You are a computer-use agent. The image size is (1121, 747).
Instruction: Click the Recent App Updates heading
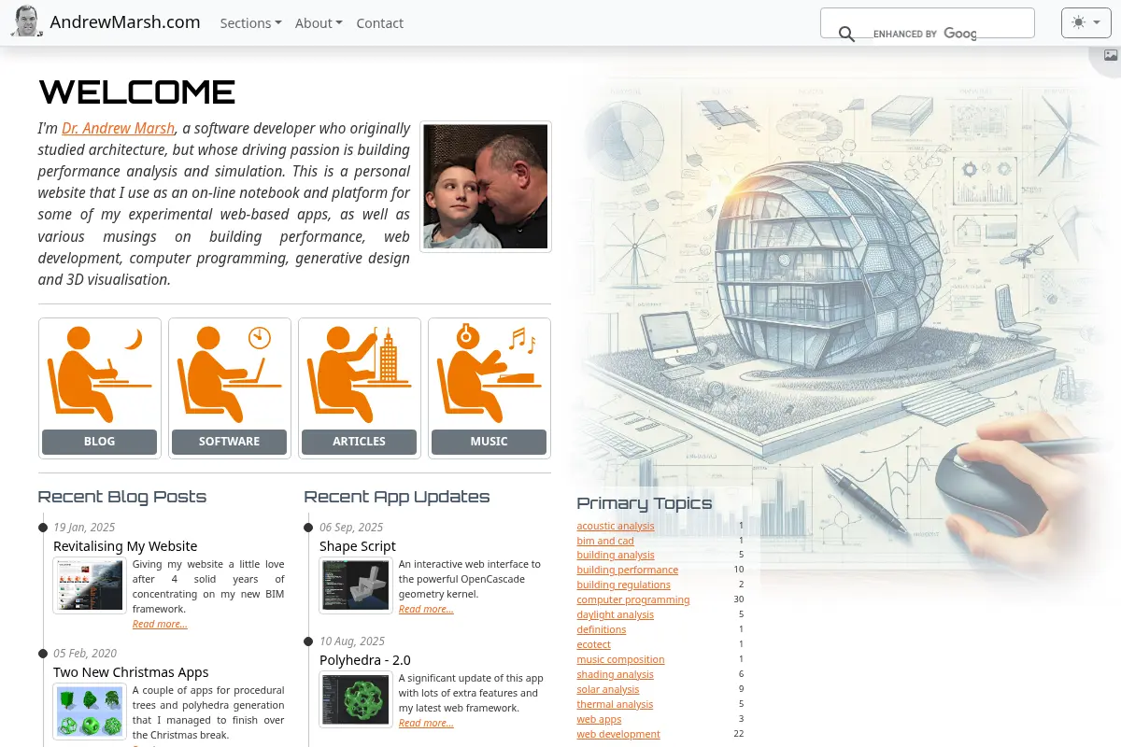[x=397, y=497]
